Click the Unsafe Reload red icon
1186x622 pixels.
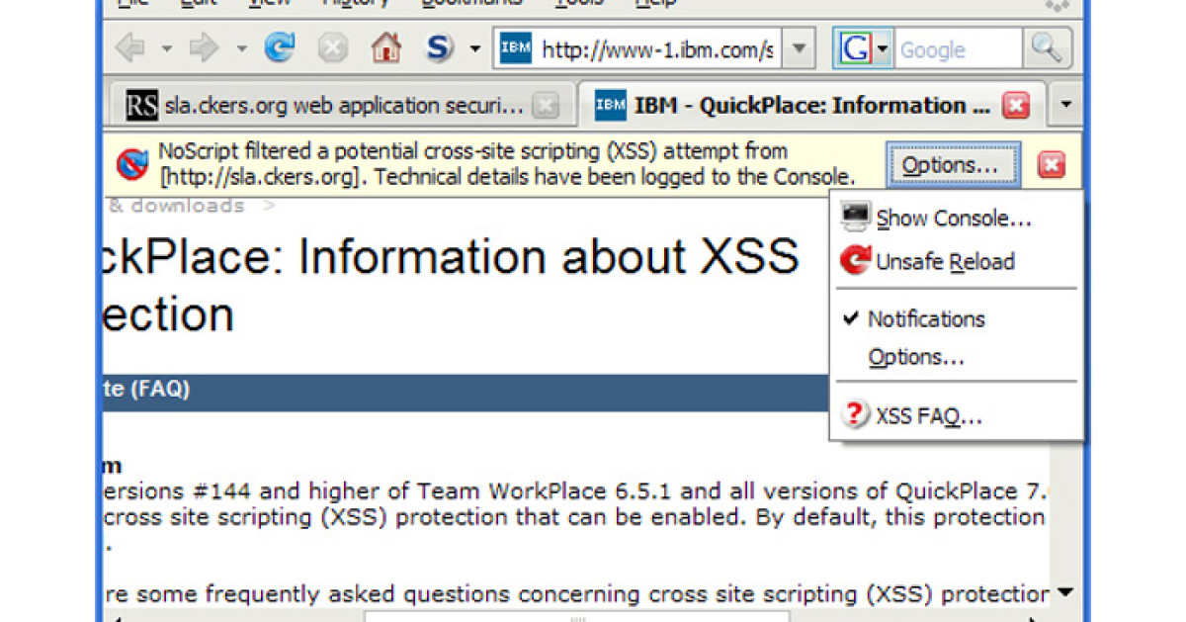(855, 261)
